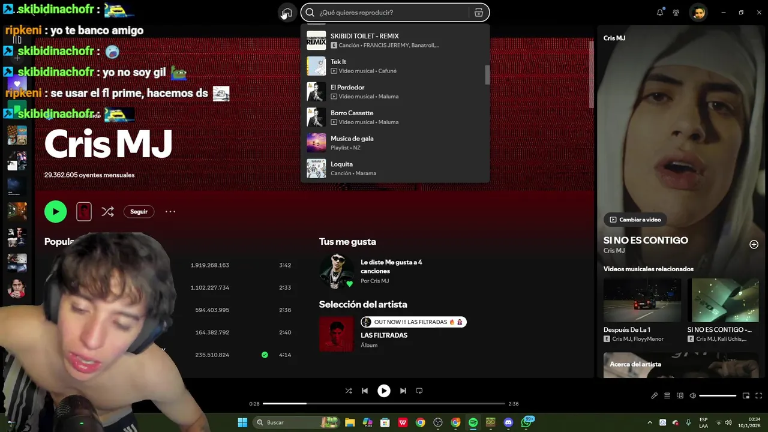
Task: Open 'Le diste Me gusta a 4 canciones'
Action: pyautogui.click(x=391, y=266)
